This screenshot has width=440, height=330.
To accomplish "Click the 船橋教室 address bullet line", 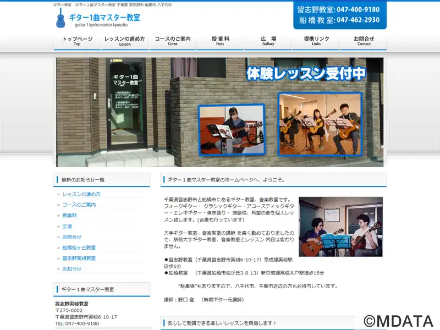I will (244, 273).
